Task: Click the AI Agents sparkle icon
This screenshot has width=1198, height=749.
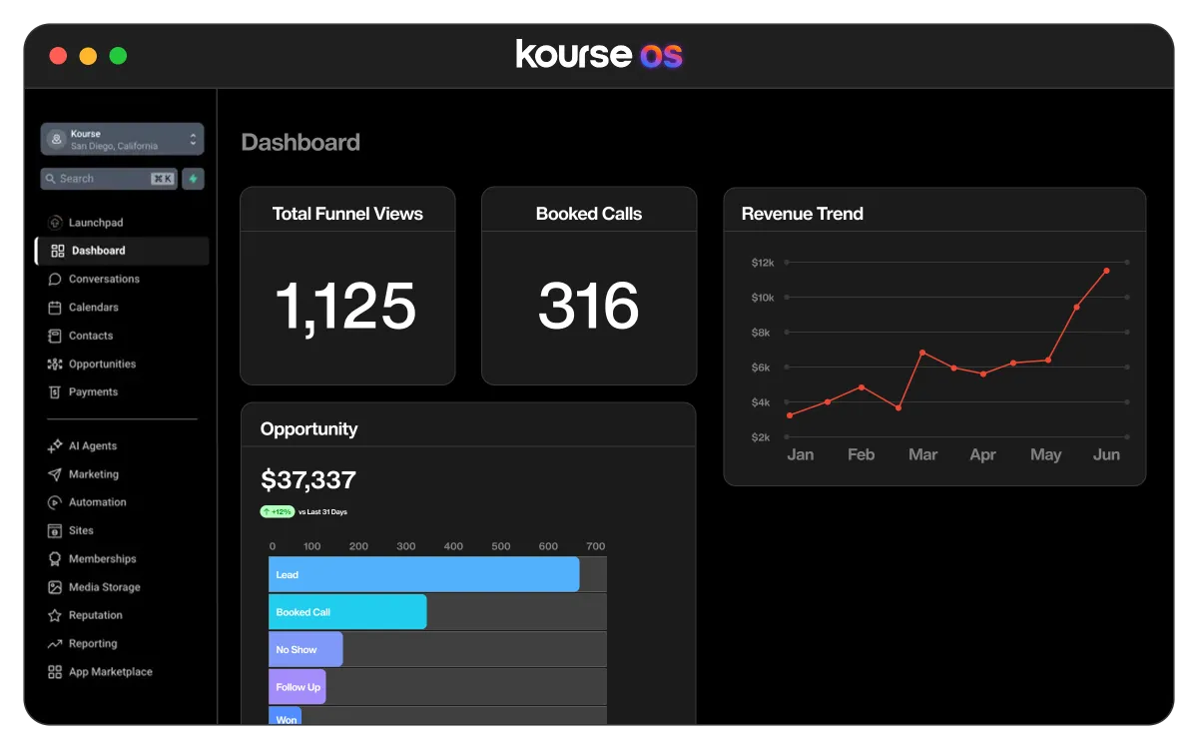Action: click(x=55, y=446)
